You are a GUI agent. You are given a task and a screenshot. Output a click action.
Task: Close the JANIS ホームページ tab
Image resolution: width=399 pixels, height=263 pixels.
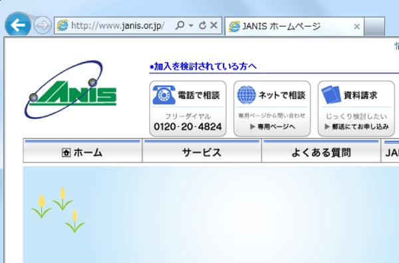(x=356, y=27)
